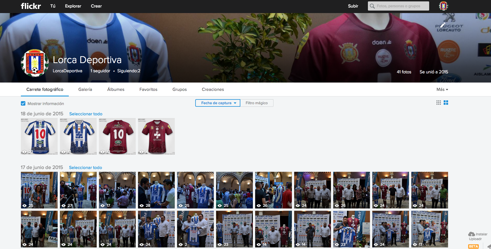This screenshot has height=249, width=491.
Task: Switch to the Álbumes tab
Action: click(x=116, y=89)
